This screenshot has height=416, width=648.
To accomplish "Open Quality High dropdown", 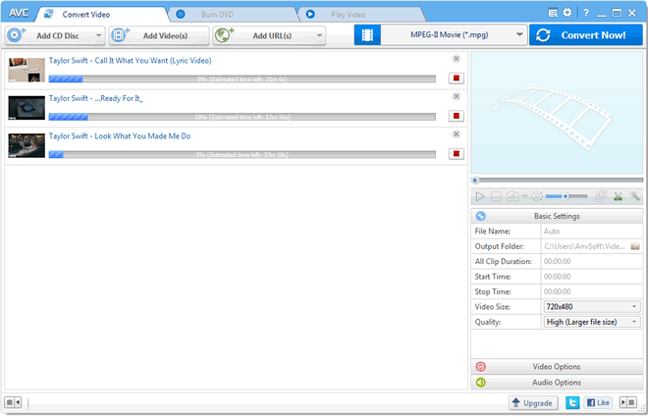I will click(591, 322).
